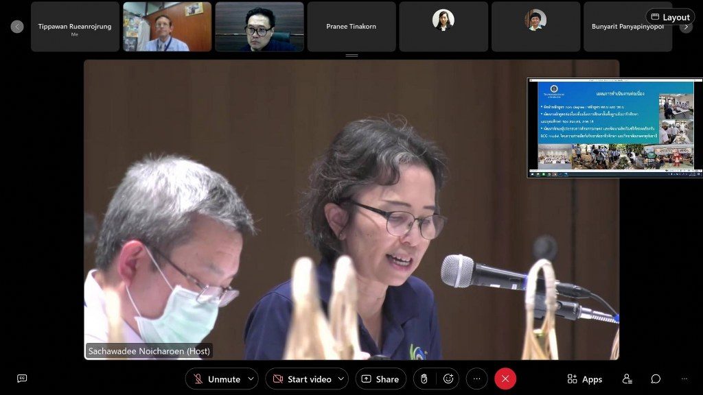Viewport: 703px width, 395px height.
Task: Open more options beside the reactions icon
Action: click(x=476, y=379)
